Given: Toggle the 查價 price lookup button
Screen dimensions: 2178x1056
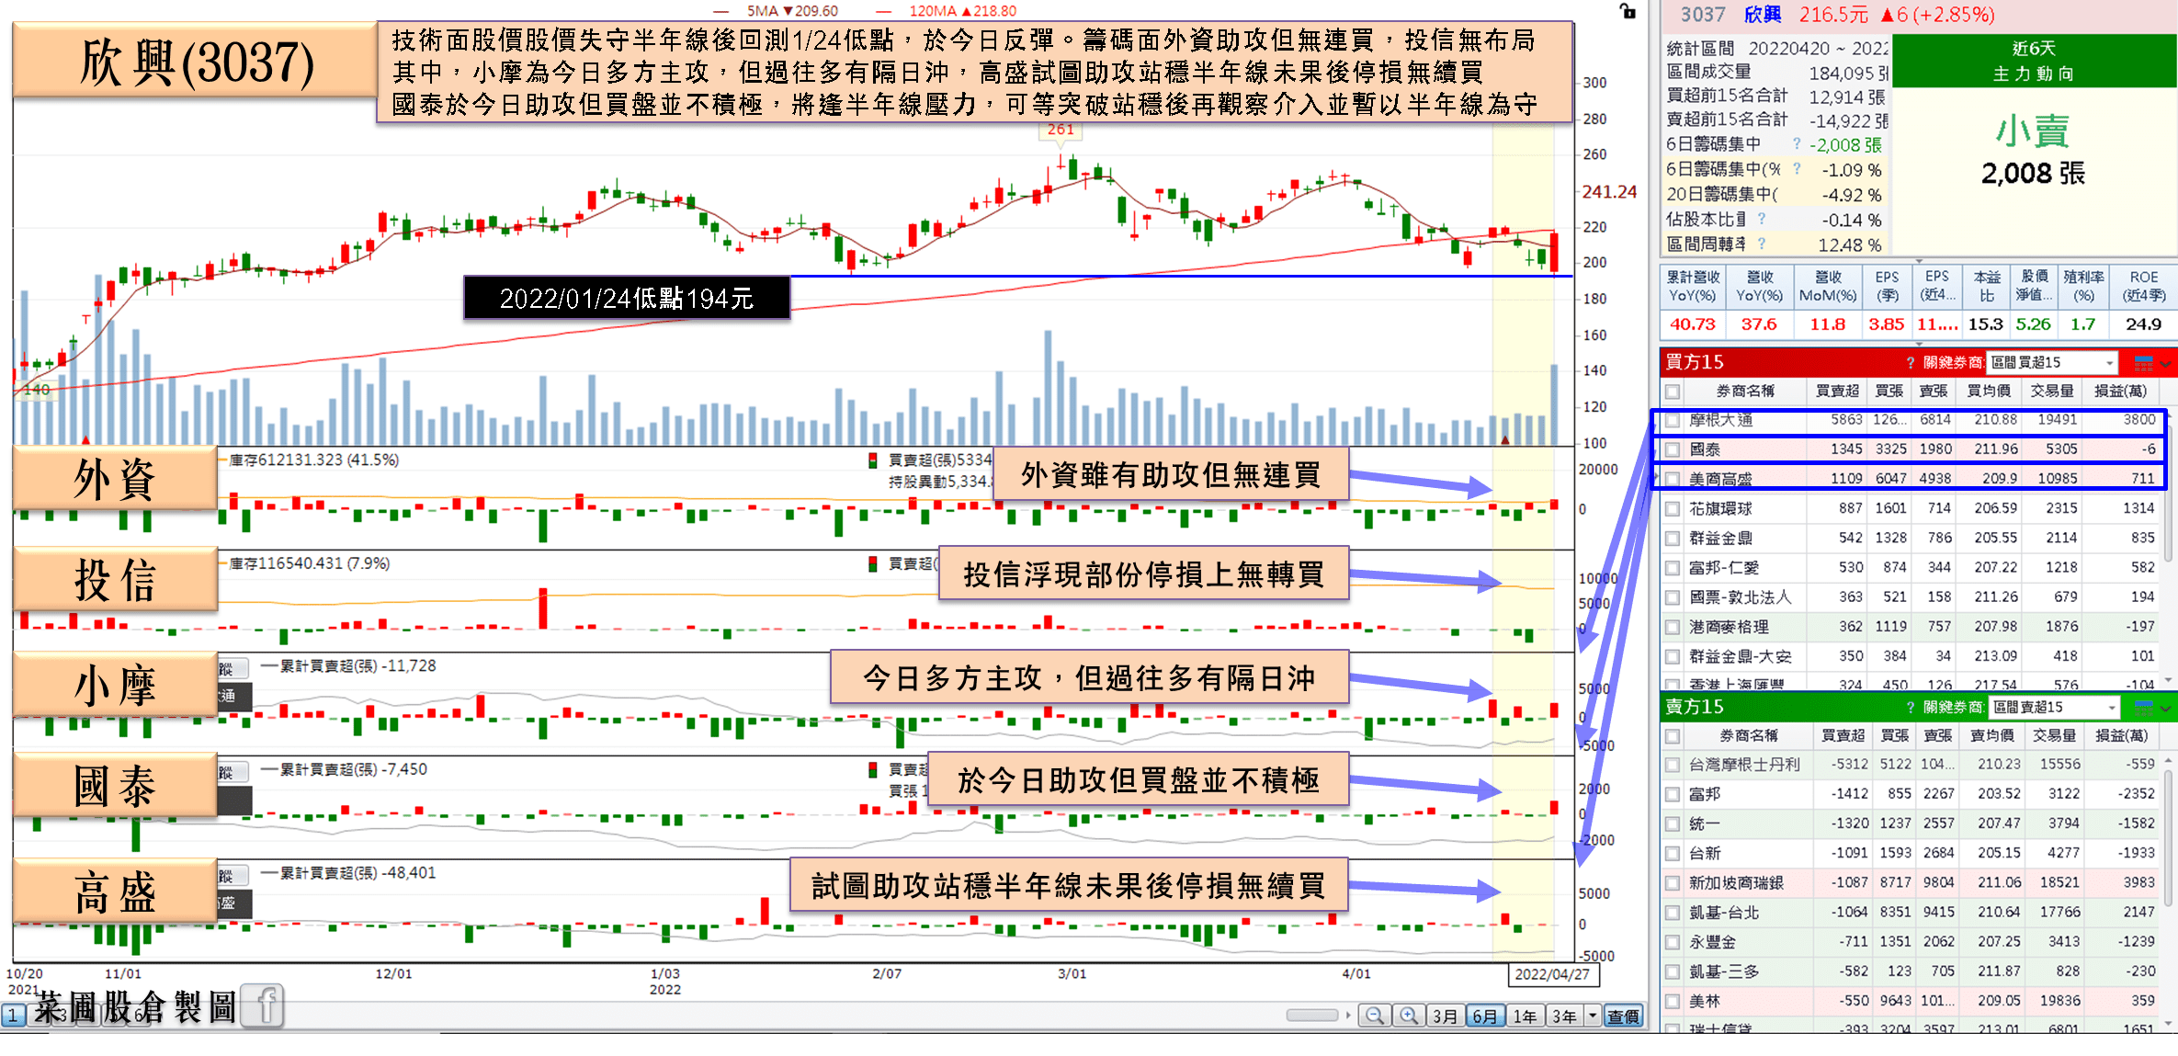Looking at the screenshot, I should (x=1623, y=1016).
